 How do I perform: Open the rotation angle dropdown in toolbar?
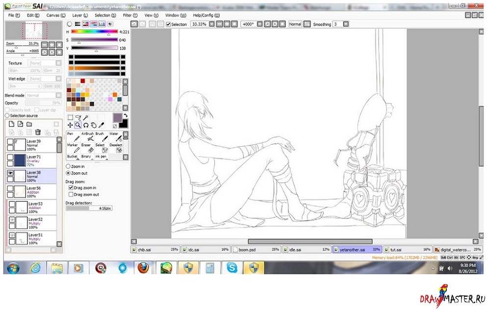259,24
